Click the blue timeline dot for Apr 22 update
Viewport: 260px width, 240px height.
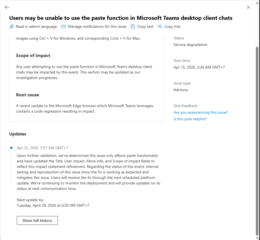tap(11, 148)
